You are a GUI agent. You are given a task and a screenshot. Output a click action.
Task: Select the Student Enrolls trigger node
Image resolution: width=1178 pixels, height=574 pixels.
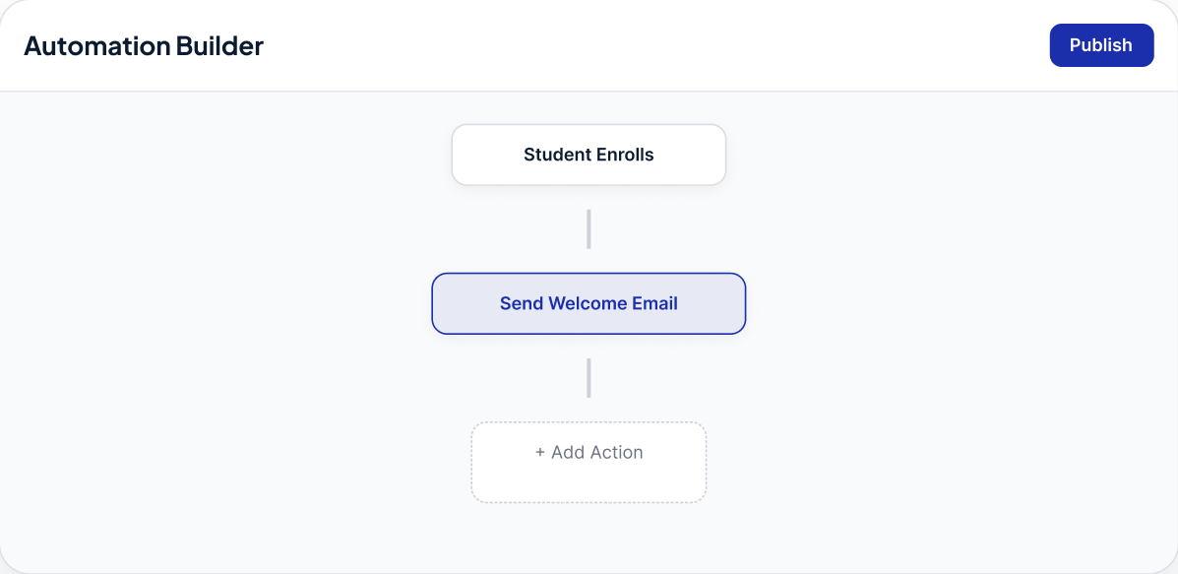tap(589, 155)
